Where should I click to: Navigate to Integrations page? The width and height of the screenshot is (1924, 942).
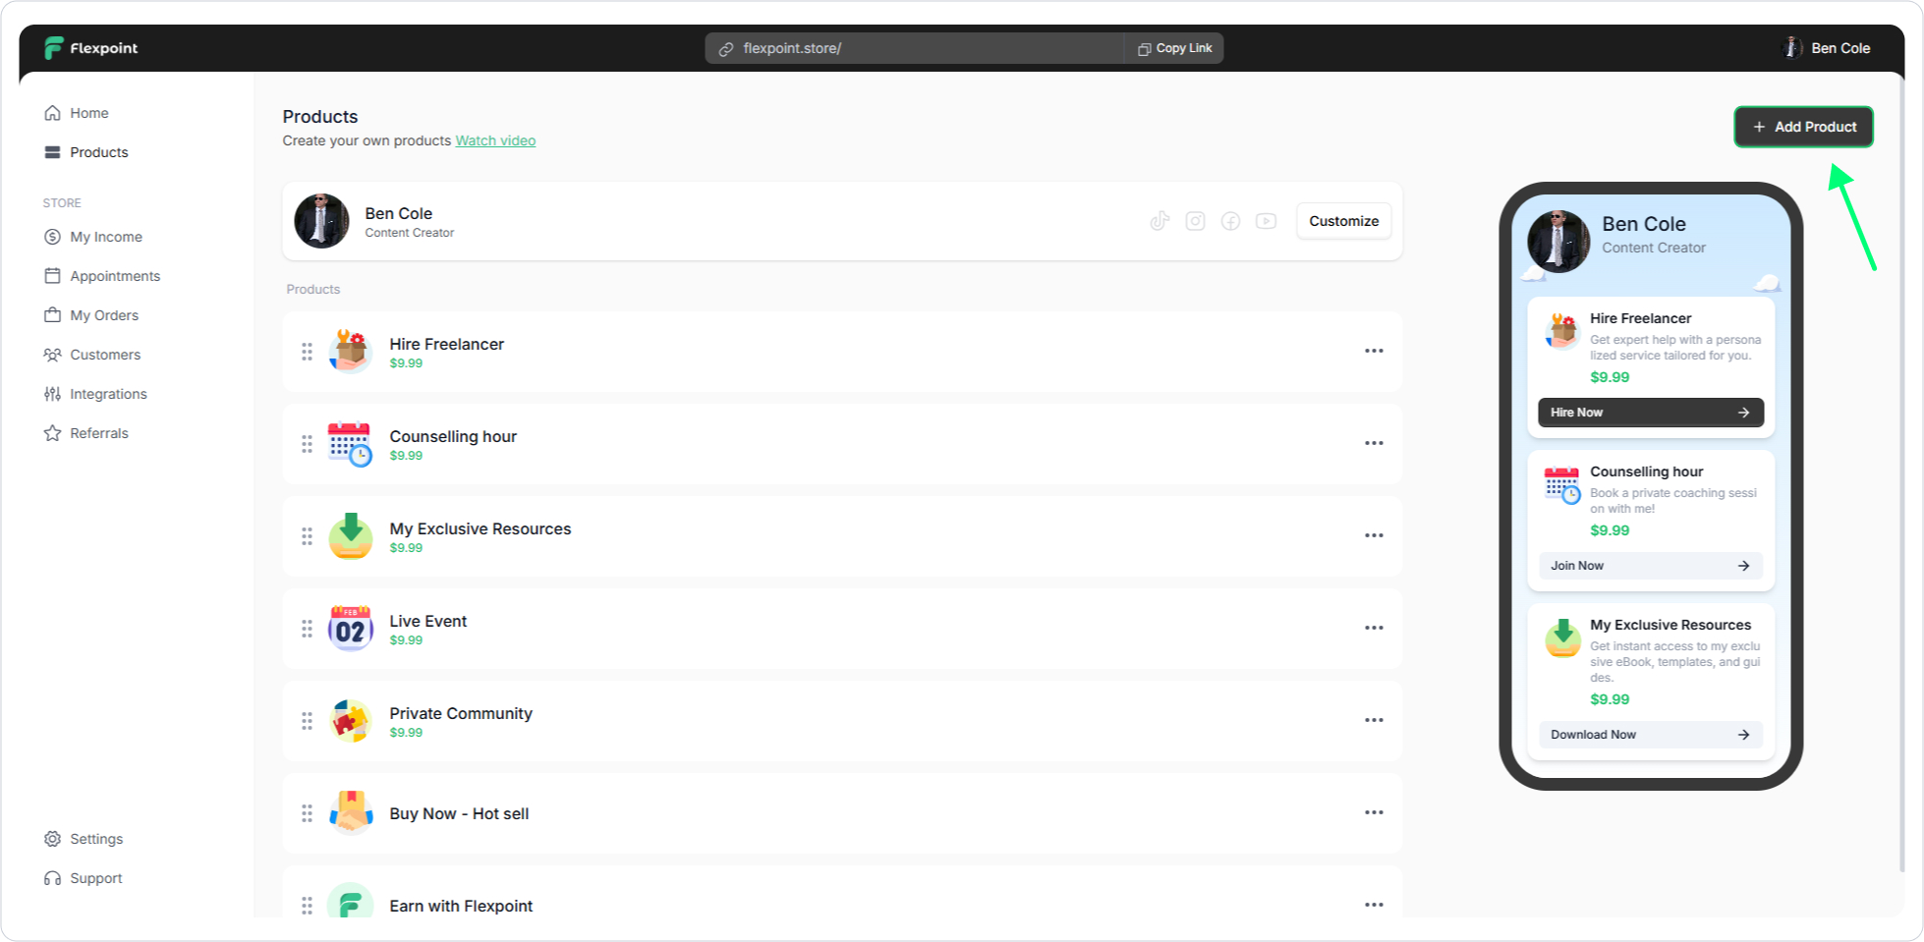[108, 394]
